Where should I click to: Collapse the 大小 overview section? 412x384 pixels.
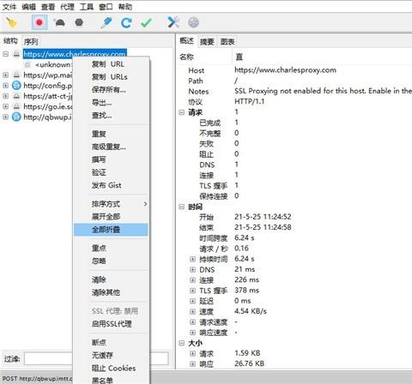tap(181, 343)
